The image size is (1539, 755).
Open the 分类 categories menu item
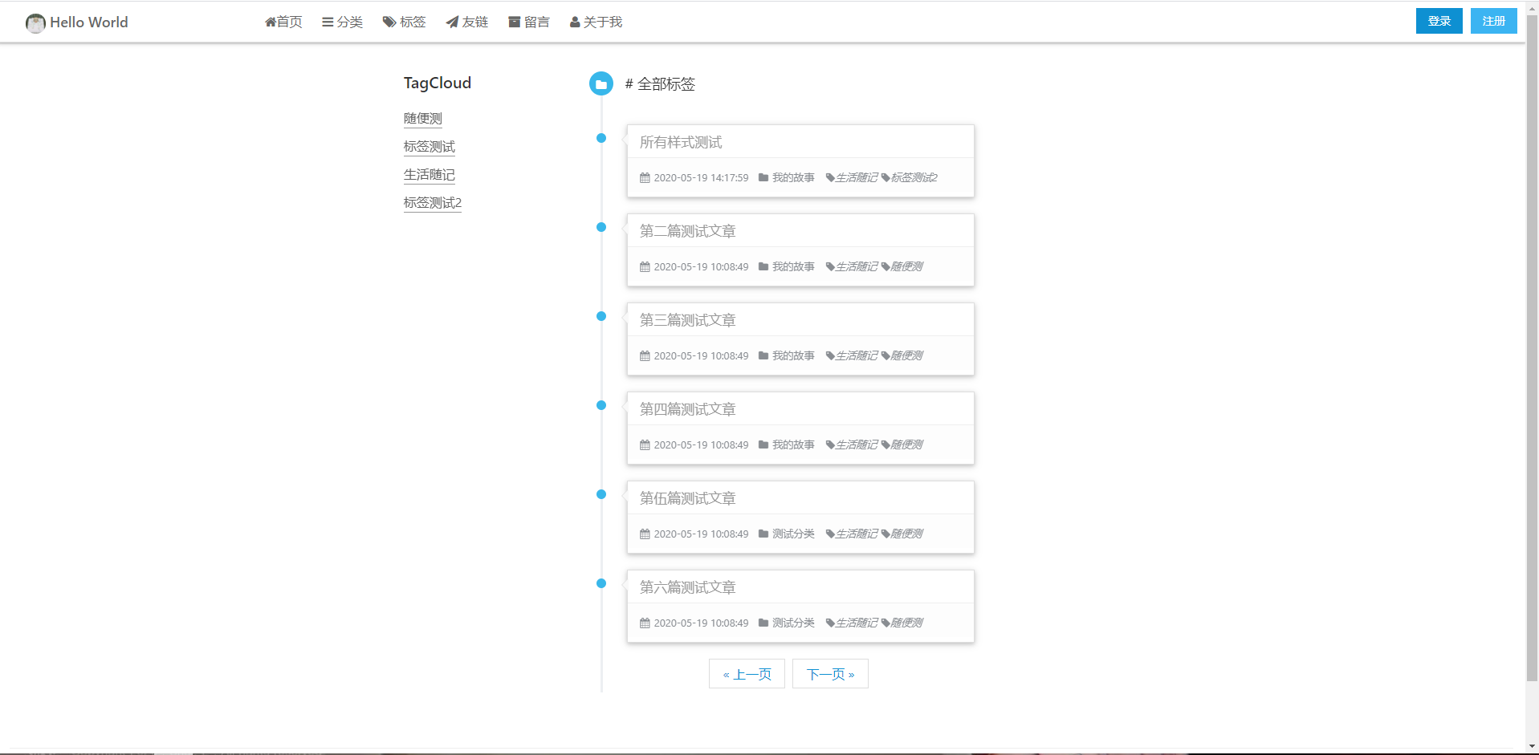343,22
